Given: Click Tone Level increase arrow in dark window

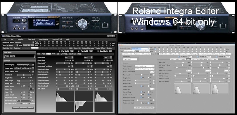Looking at the screenshot, I should click(x=30, y=75).
